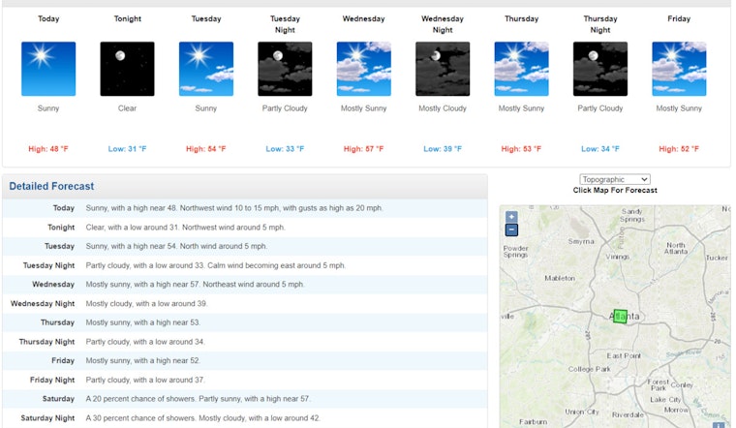Click the 'High: 54 °F' temperature
This screenshot has height=428, width=736.
206,149
